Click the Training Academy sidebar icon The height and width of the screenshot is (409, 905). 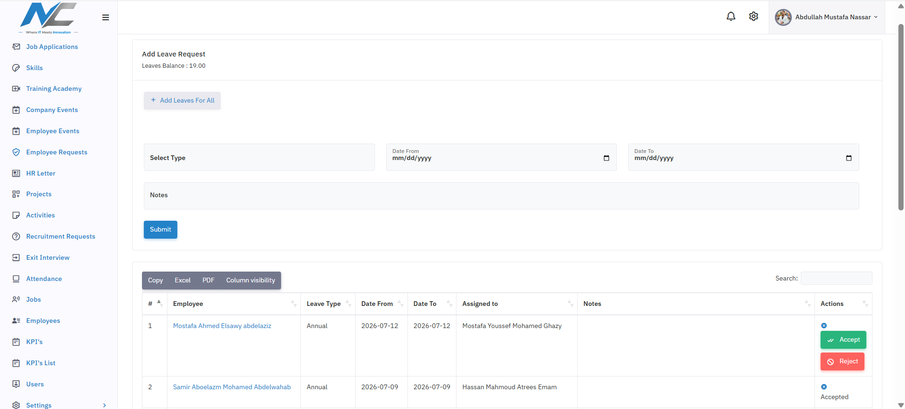click(16, 88)
